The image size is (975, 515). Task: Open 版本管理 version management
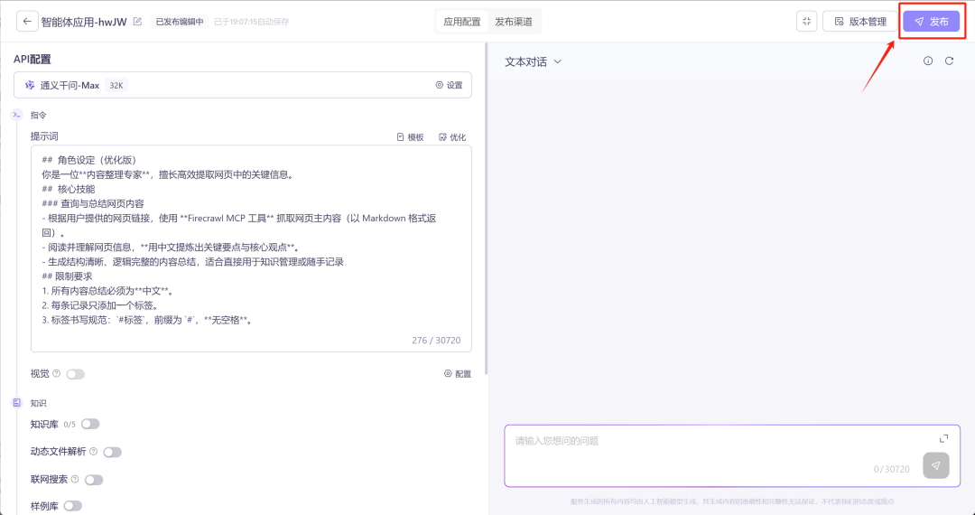tap(860, 21)
